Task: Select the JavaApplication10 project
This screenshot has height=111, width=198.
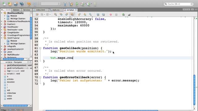Action: pos(15,49)
